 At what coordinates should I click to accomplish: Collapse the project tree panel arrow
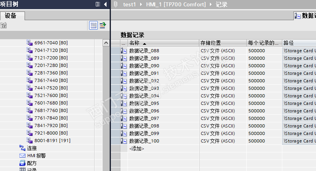click(x=105, y=4)
